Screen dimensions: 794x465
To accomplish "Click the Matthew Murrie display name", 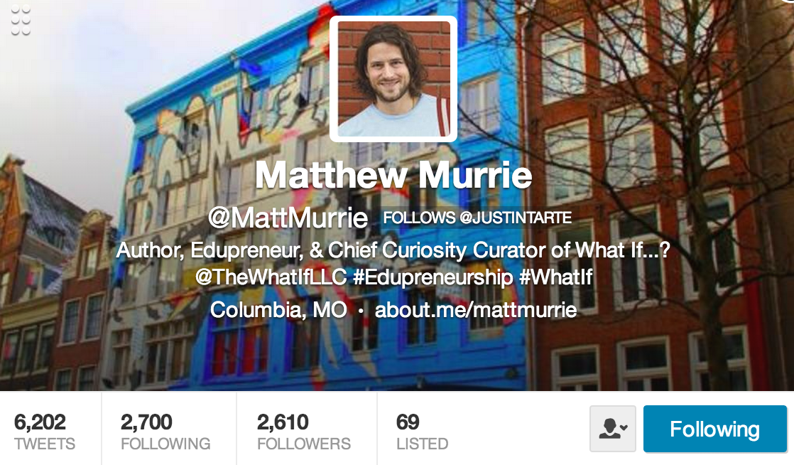I will (393, 176).
